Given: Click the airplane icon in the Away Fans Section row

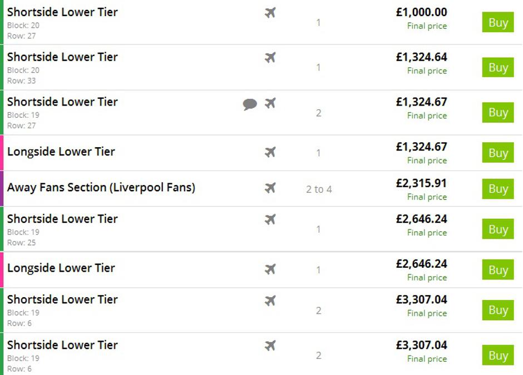Looking at the screenshot, I should pos(270,188).
